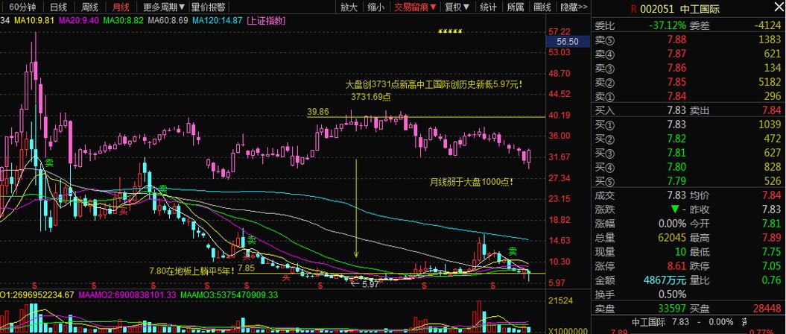Open the 统计 statistics tool
The width and height of the screenshot is (786, 334).
coord(488,7)
